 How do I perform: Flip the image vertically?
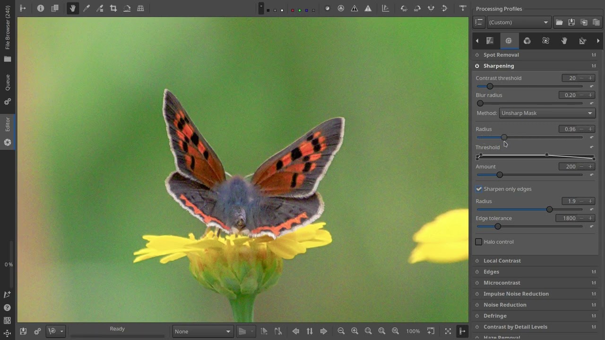(444, 8)
